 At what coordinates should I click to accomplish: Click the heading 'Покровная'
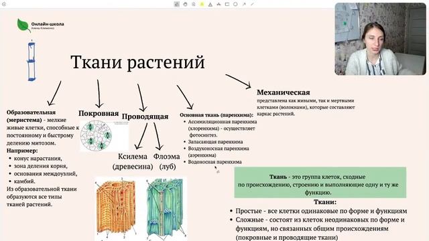[x=99, y=113]
